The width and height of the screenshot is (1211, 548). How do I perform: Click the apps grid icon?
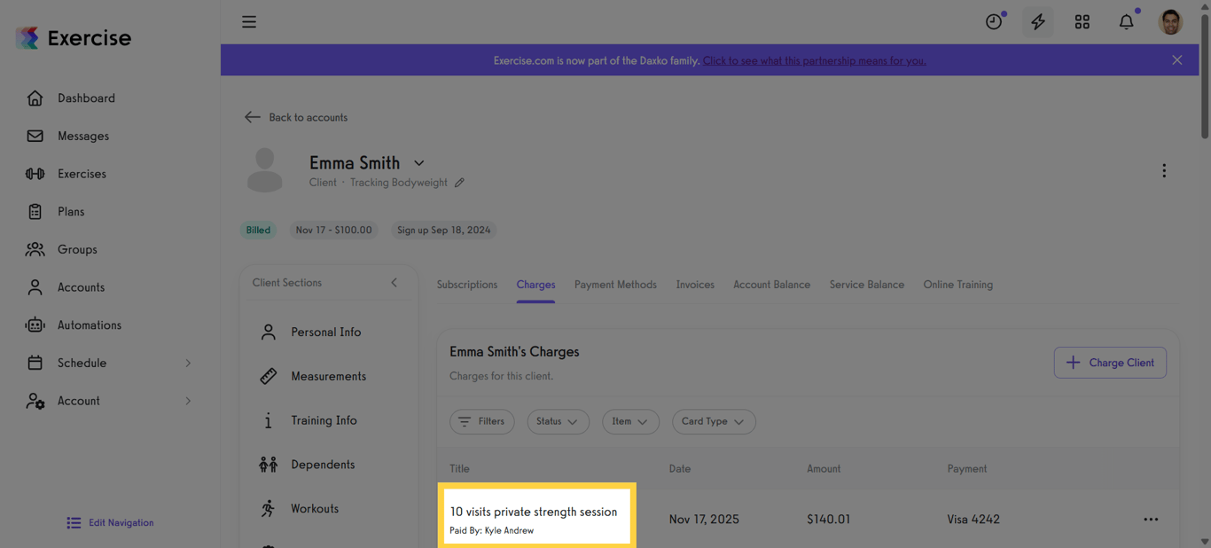1082,21
